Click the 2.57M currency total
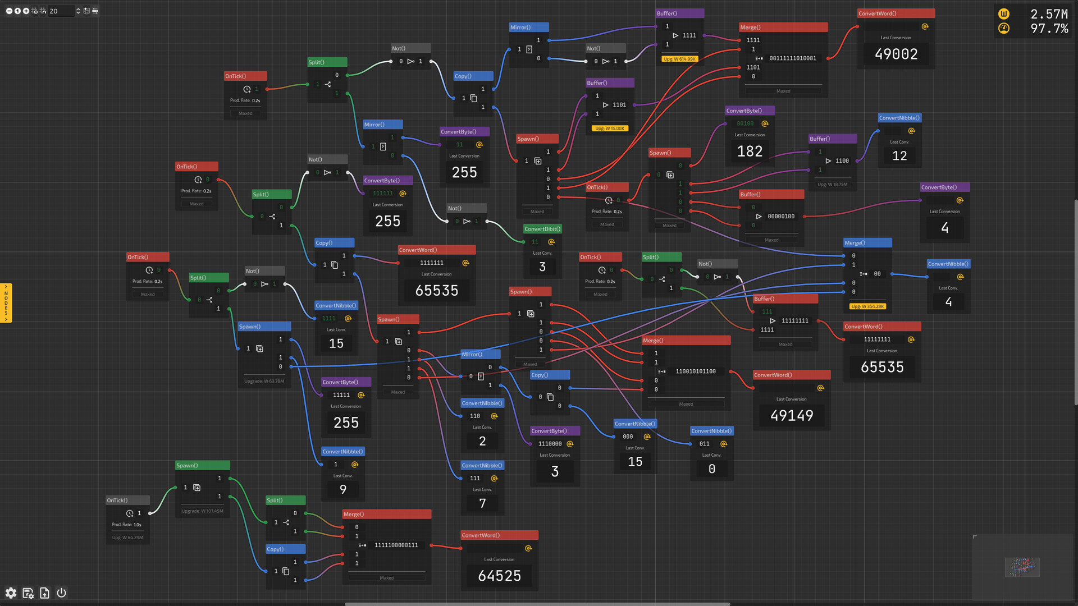 pos(1049,14)
